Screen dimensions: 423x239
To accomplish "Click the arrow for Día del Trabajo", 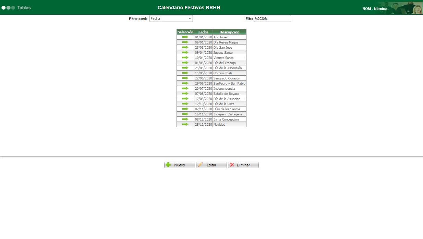I will pyautogui.click(x=185, y=63).
